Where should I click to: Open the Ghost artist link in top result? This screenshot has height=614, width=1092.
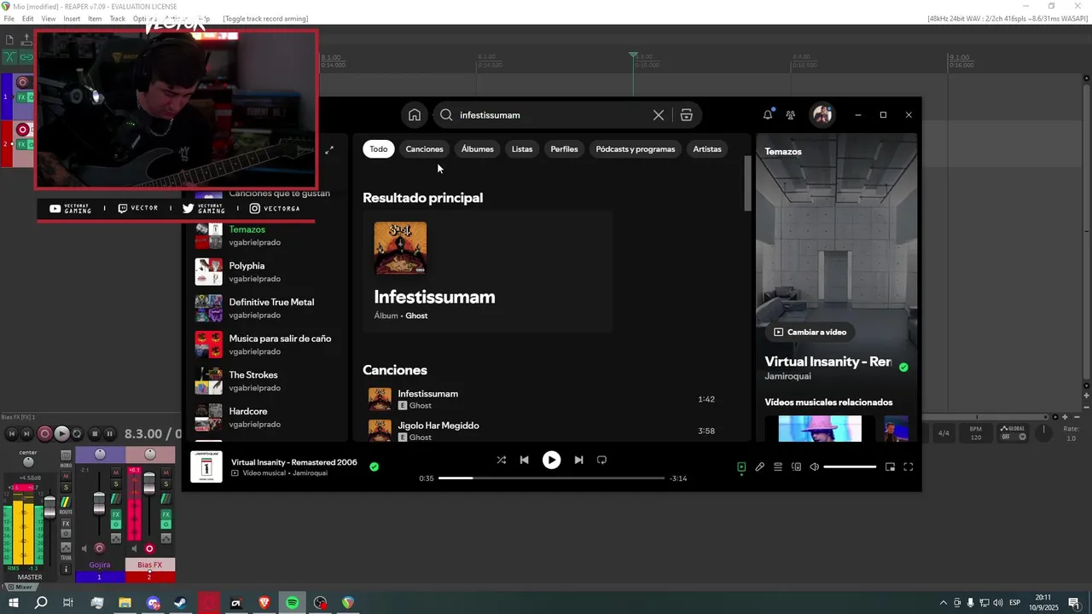[x=416, y=316]
